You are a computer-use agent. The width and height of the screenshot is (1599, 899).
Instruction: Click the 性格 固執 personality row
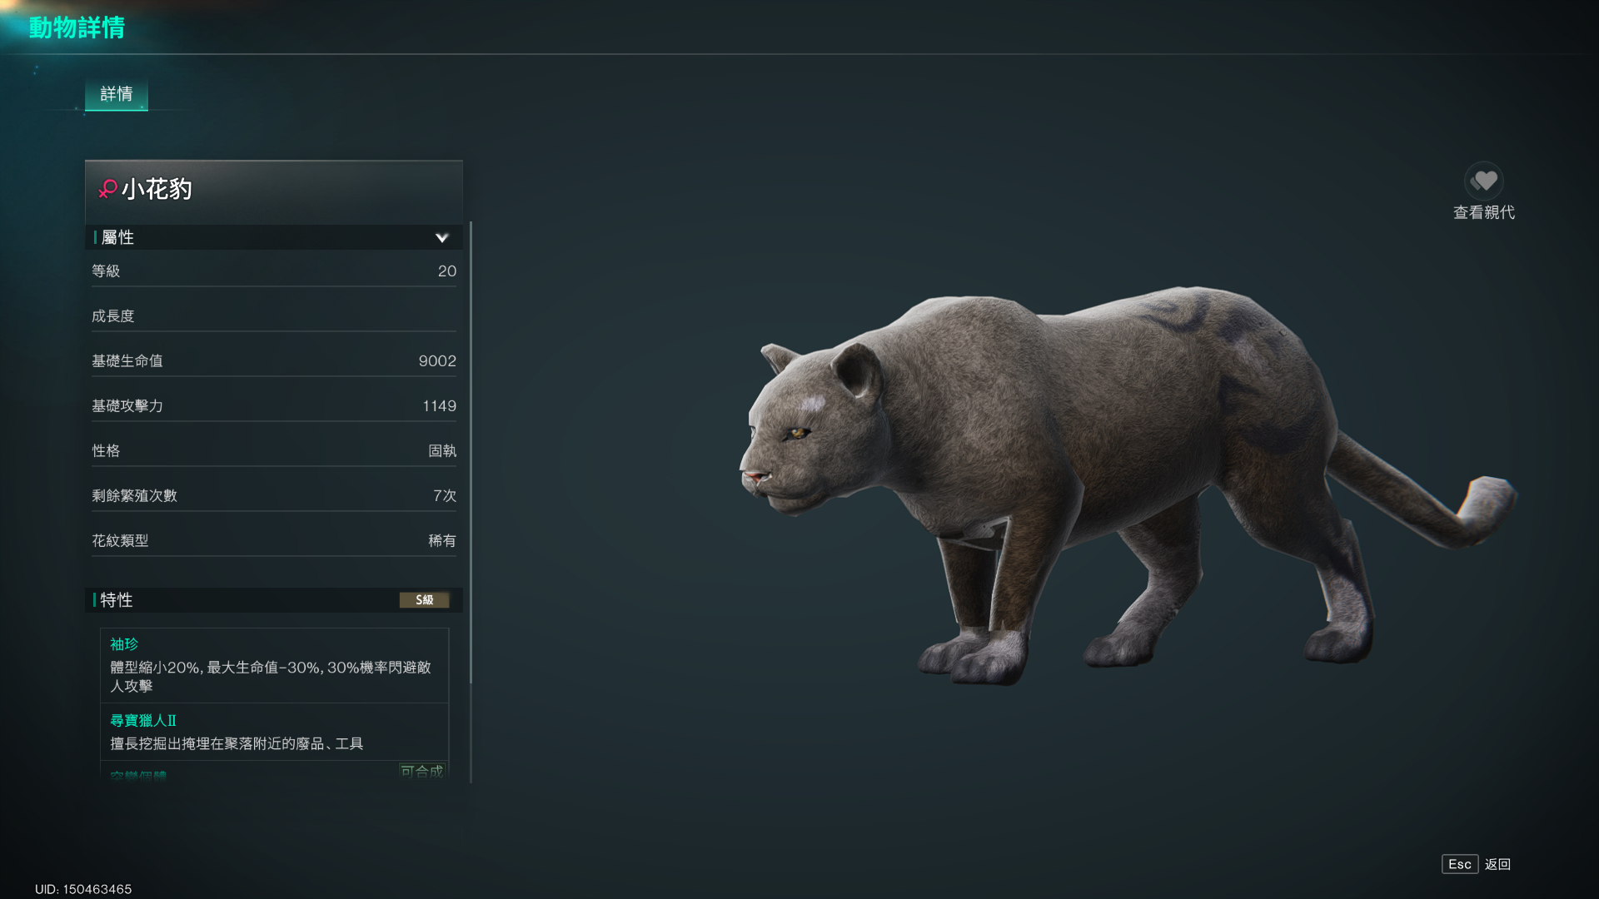[x=274, y=451]
